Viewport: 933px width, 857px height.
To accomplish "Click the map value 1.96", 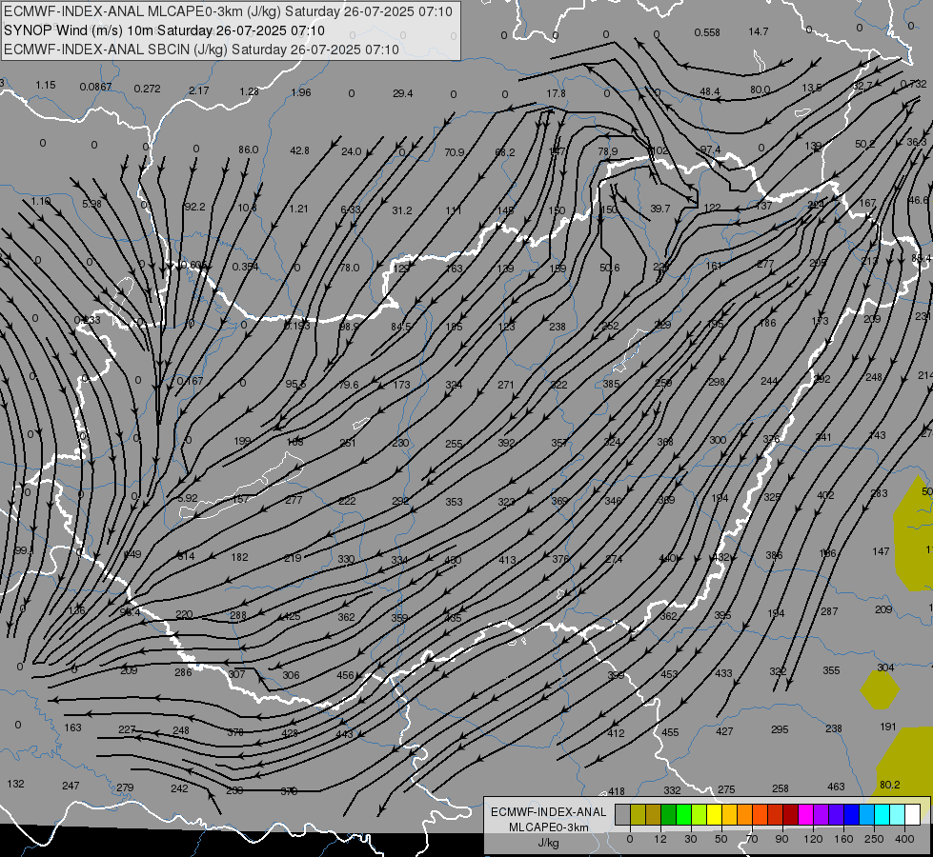I will point(301,92).
